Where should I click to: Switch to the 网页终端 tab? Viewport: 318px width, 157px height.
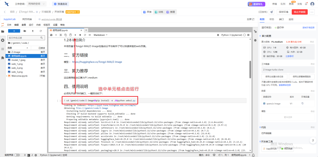pyautogui.click(x=27, y=19)
